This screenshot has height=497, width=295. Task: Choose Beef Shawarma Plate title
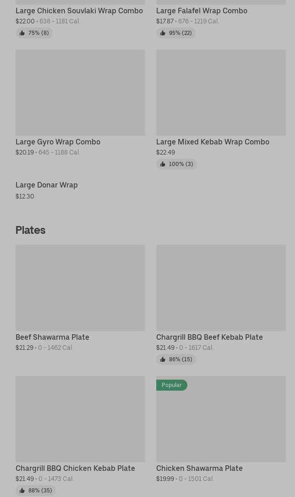click(x=53, y=337)
